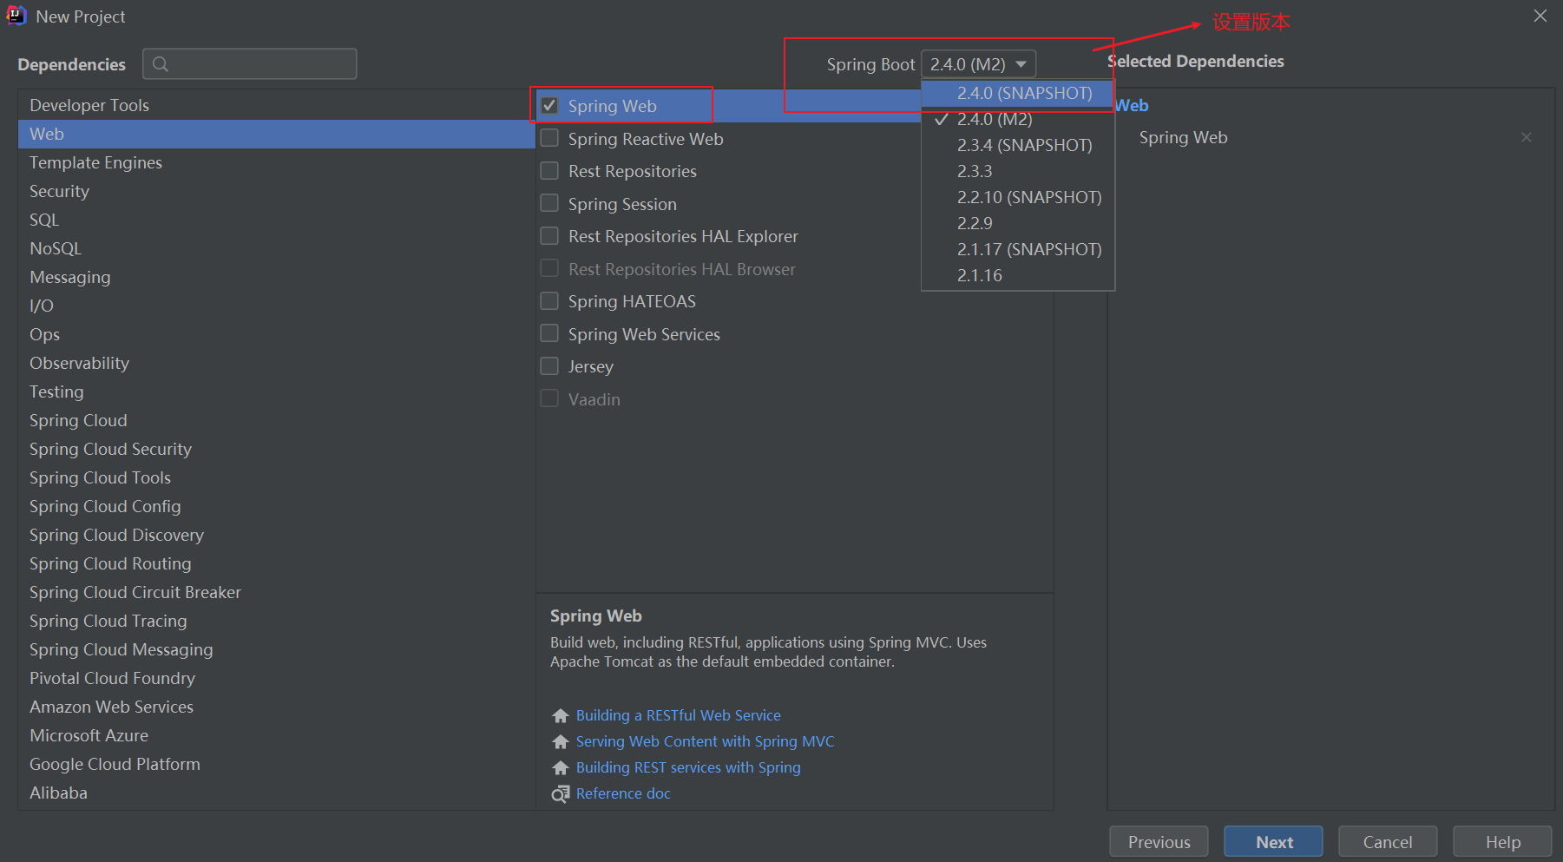
Task: Cancel the New Project wizard
Action: (1388, 842)
